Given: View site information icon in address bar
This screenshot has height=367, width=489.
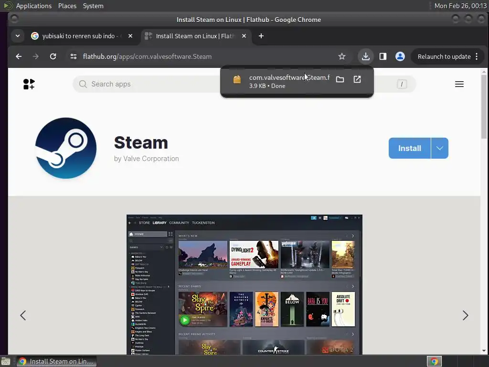Looking at the screenshot, I should tap(74, 56).
